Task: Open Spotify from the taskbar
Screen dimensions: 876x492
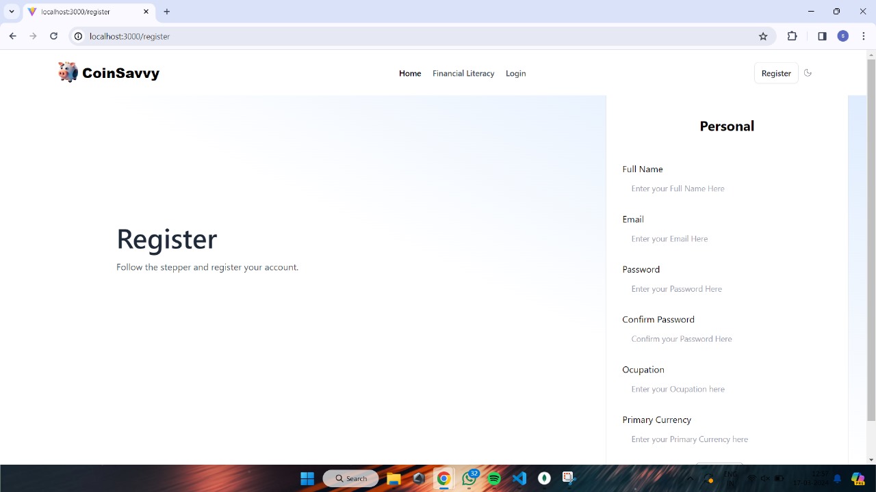Action: (x=494, y=478)
